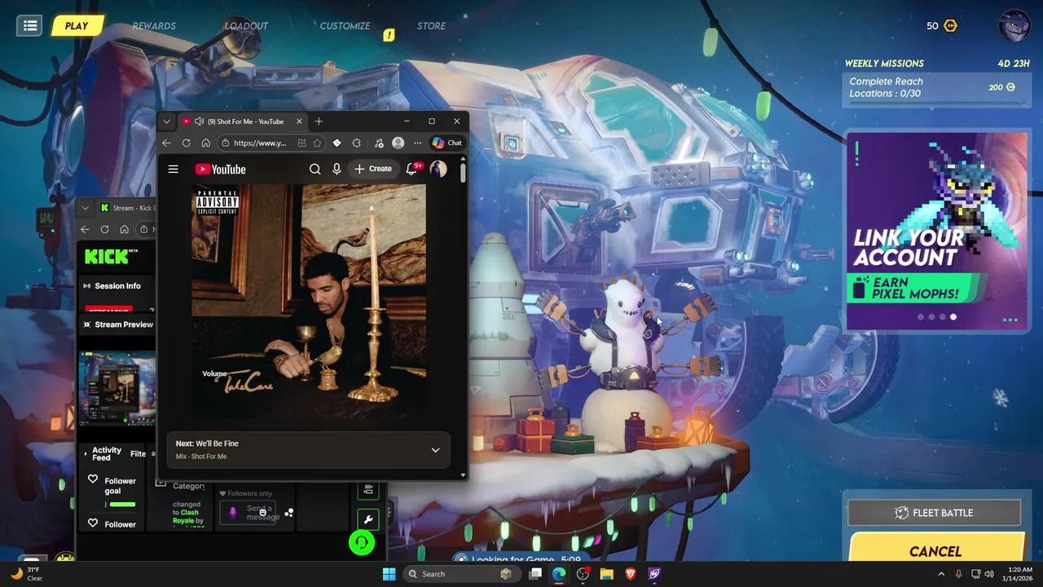Click the YouTube logo
This screenshot has width=1043, height=587.
coord(220,169)
